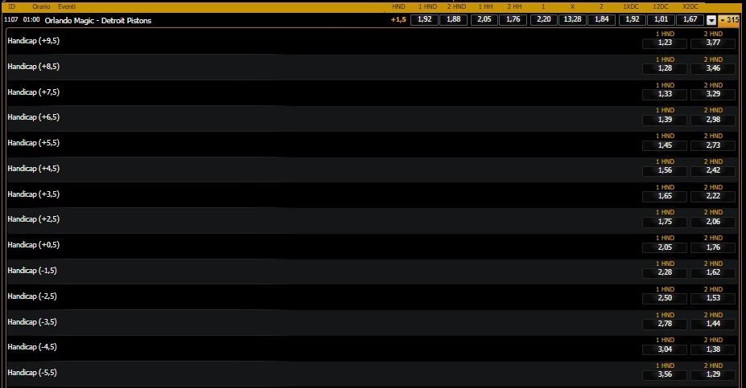This screenshot has width=746, height=388.
Task: Choose 1XDC double chance odds 1,92
Action: pyautogui.click(x=633, y=19)
